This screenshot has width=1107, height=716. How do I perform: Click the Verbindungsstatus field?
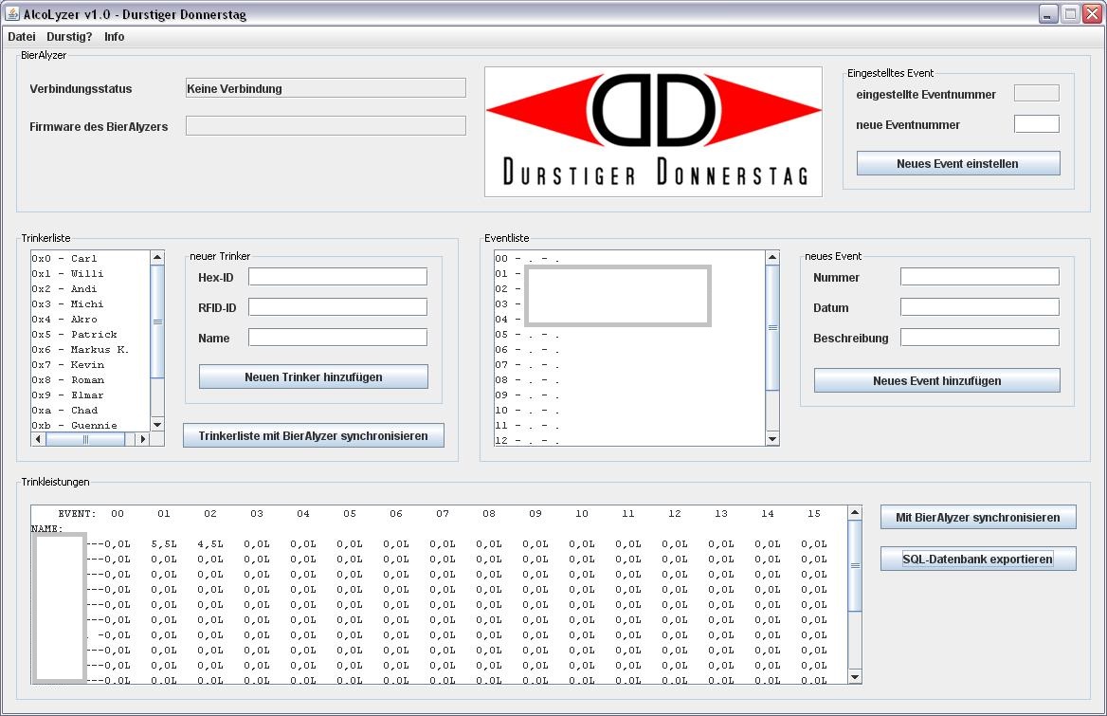pyautogui.click(x=325, y=87)
